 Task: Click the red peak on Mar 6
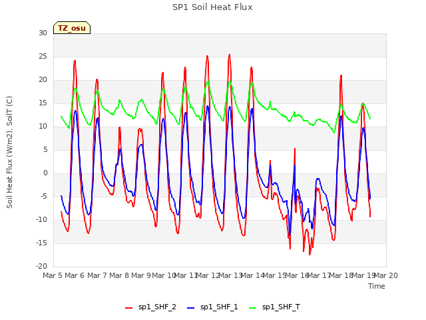[75, 61]
